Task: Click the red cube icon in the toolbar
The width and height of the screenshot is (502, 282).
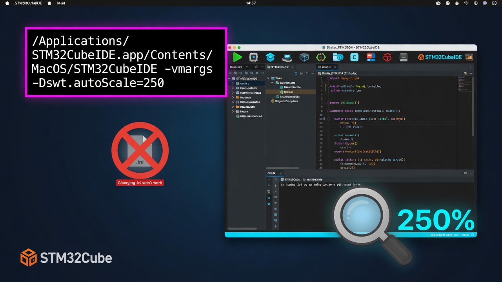Action: tap(387, 57)
